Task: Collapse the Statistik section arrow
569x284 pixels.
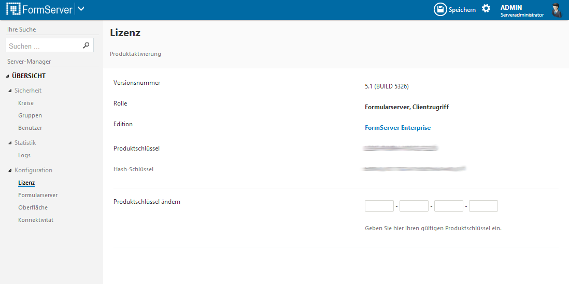Action: pyautogui.click(x=10, y=143)
